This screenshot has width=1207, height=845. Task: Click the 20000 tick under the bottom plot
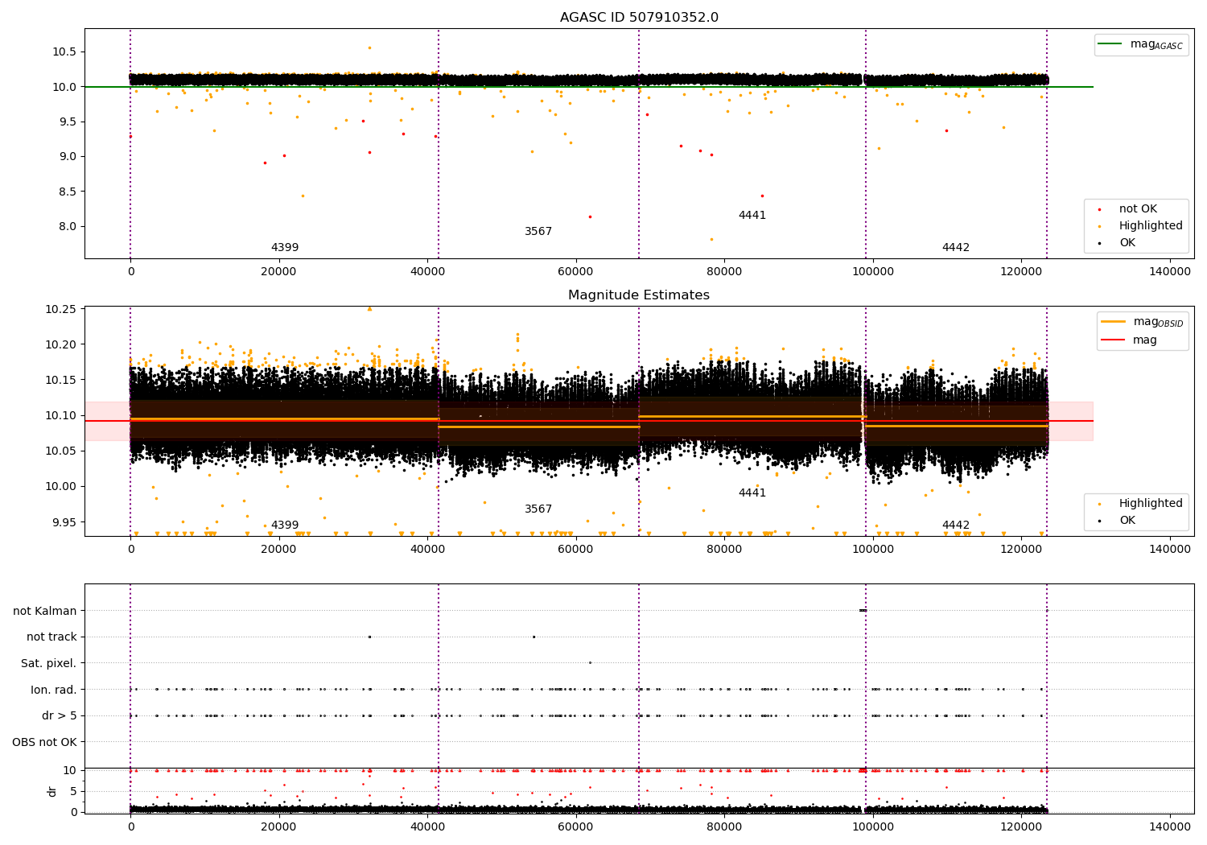pos(279,826)
